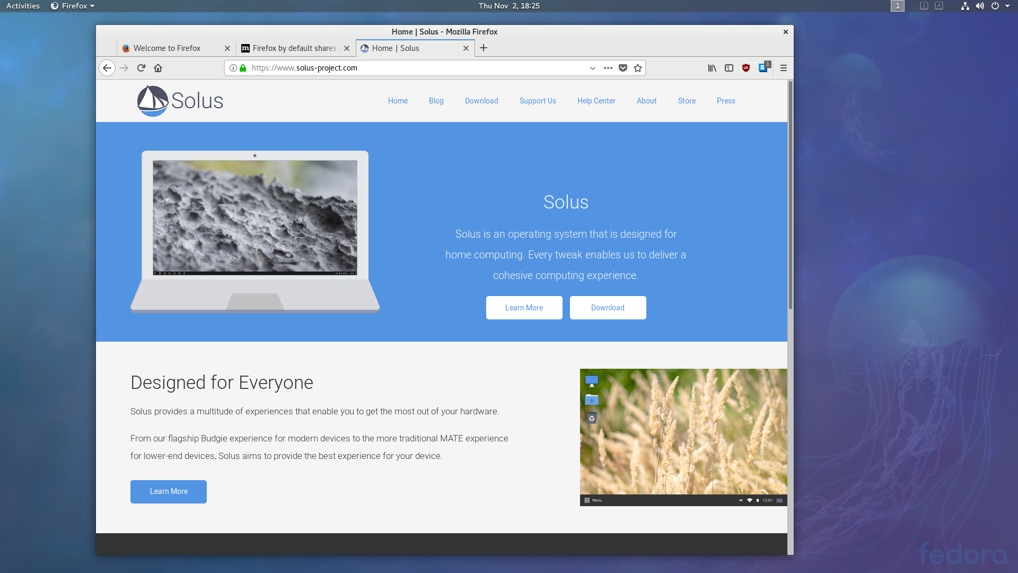Open the Library toolbar button
Image resolution: width=1018 pixels, height=573 pixels.
pyautogui.click(x=712, y=68)
